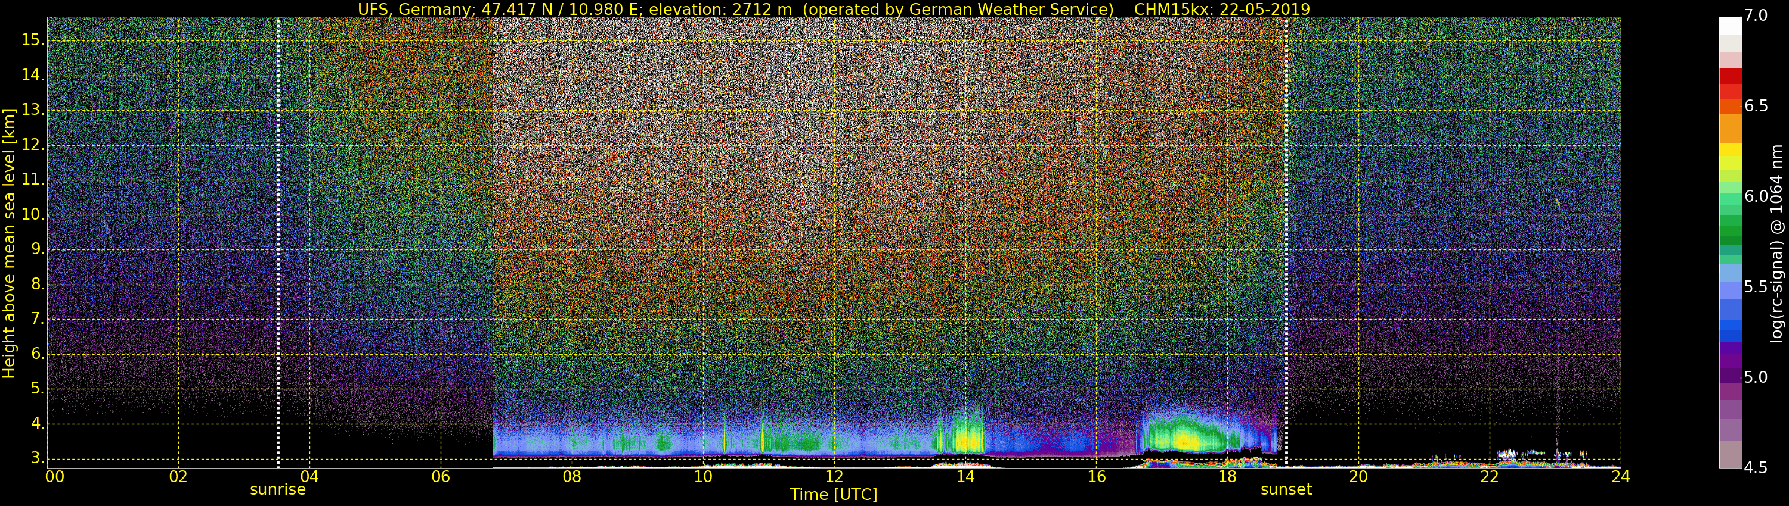Click the "4.5" value on the colorbar scale
This screenshot has width=1789, height=506.
(1756, 468)
